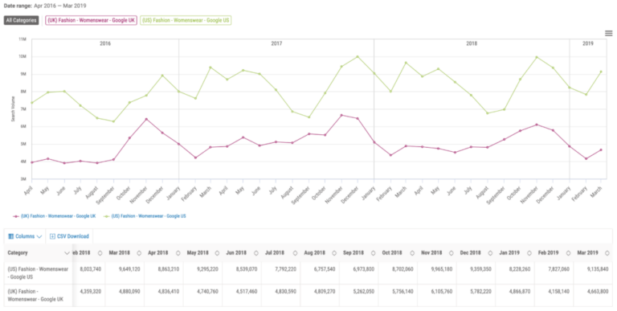Viewport: 617px width, 311px height.
Task: Select the US Fashion Womenswear Google US tag
Action: coord(186,20)
